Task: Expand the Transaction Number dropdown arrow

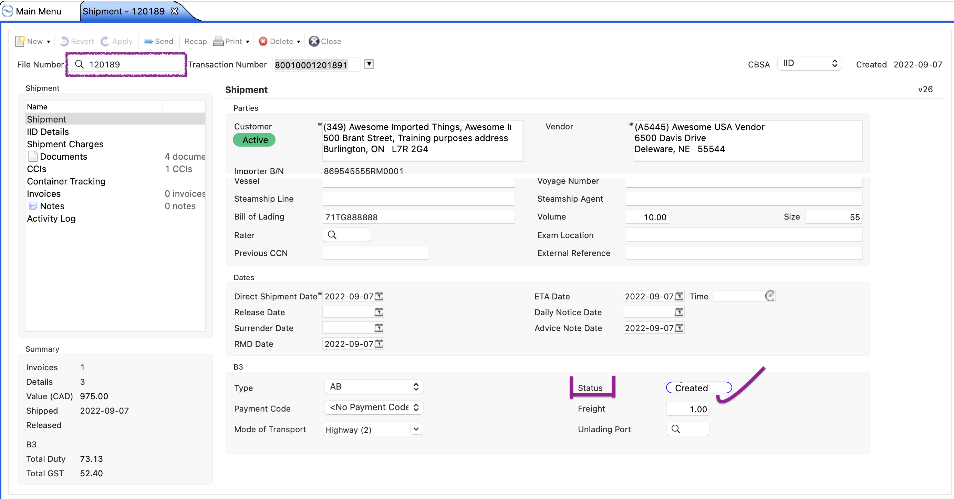Action: (369, 64)
